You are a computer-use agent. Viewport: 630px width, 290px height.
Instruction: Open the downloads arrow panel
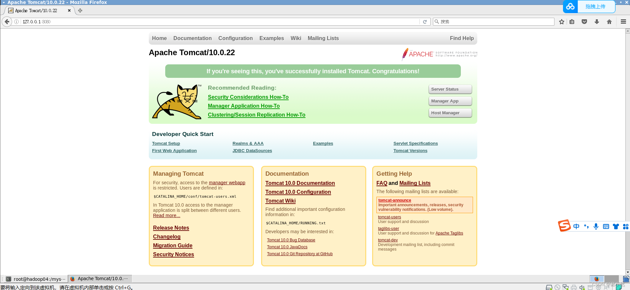597,22
